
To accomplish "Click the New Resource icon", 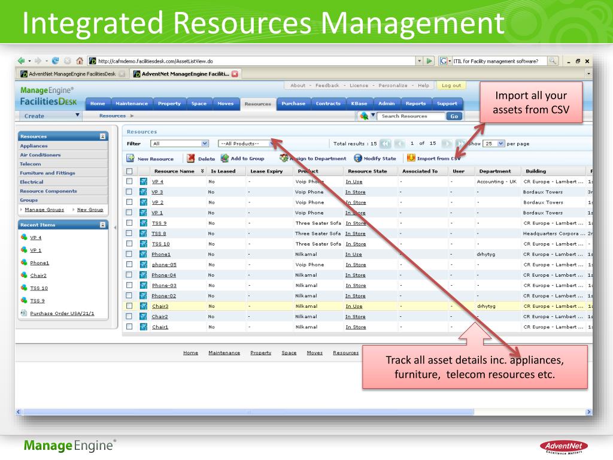I will click(130, 158).
